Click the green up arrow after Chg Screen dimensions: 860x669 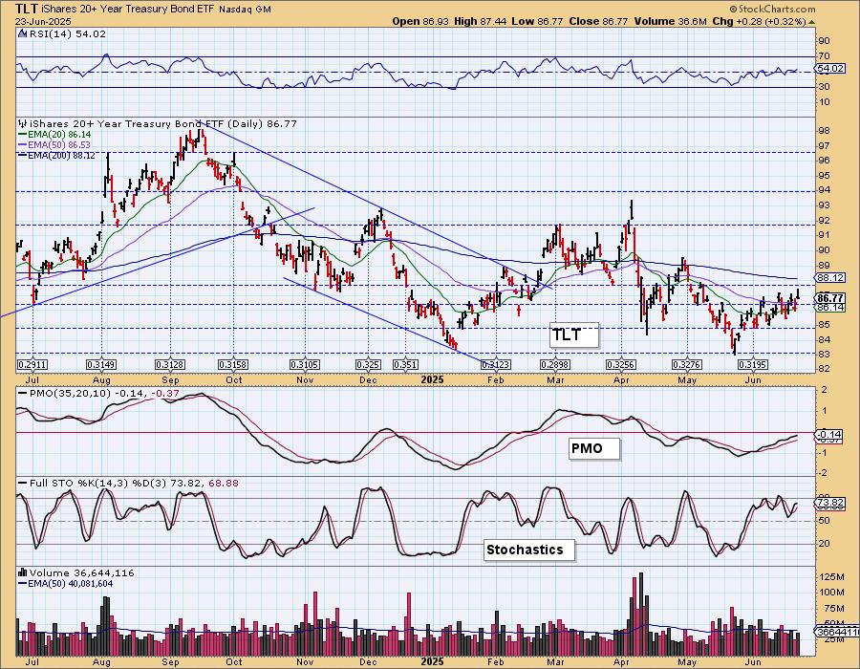[812, 22]
